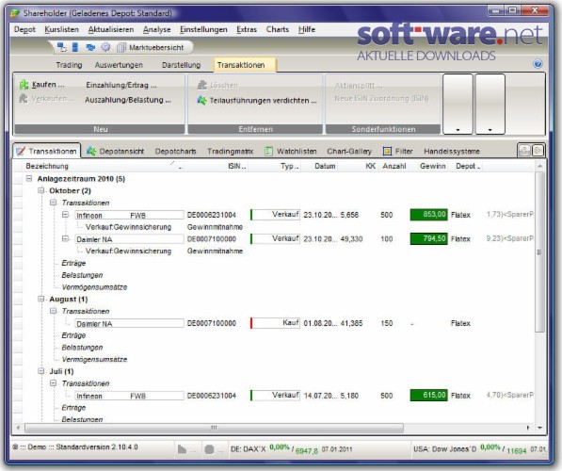Screen dimensions: 562x471
Task: Click the pencil icon on Transaktionen tab
Action: pos(21,151)
